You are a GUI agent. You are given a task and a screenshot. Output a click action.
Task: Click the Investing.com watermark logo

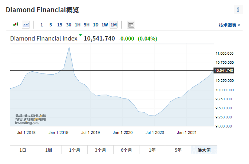point(31,119)
